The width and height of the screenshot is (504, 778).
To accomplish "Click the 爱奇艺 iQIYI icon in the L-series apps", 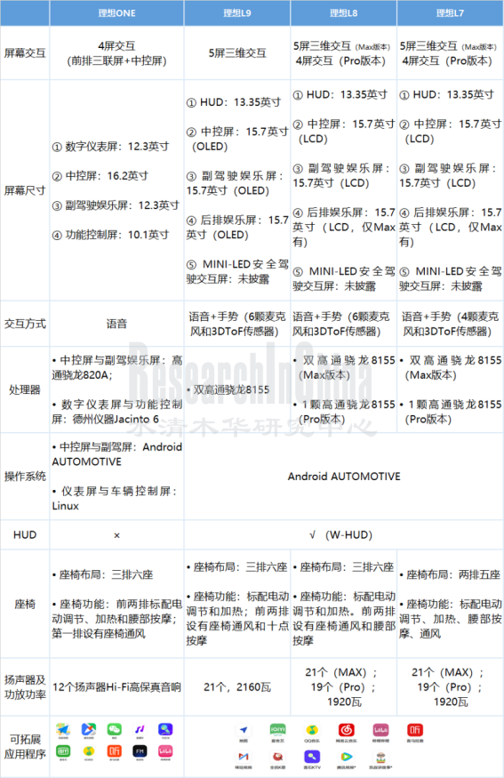I will (278, 730).
